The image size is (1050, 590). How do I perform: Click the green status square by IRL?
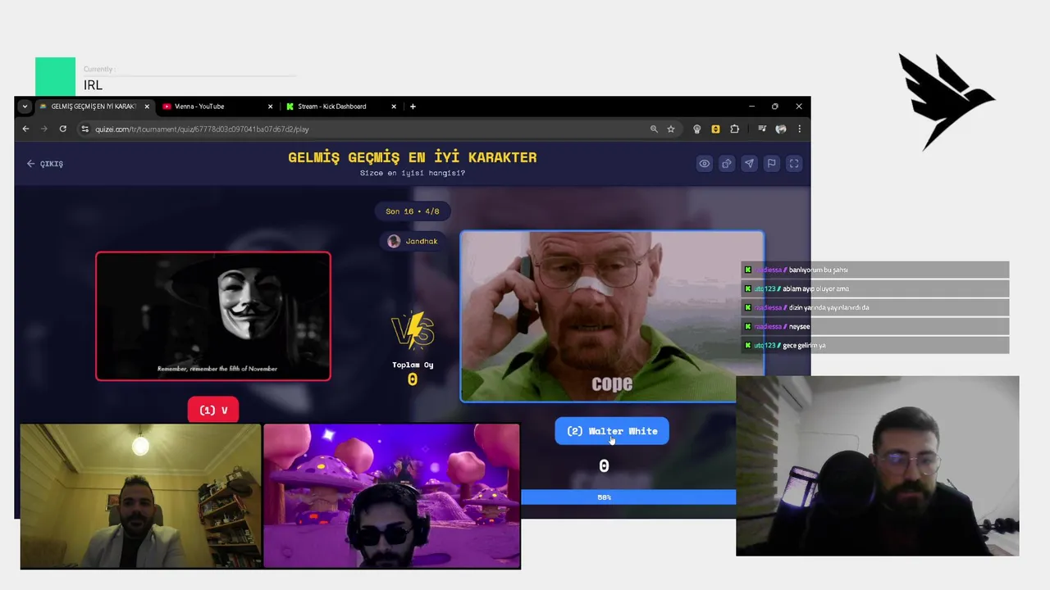tap(55, 77)
